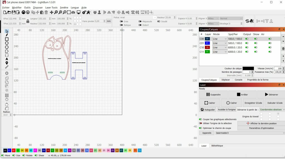The width and height of the screenshot is (285, 159).
Task: Select the red 02 palette swatch
Action: (x=14, y=150)
